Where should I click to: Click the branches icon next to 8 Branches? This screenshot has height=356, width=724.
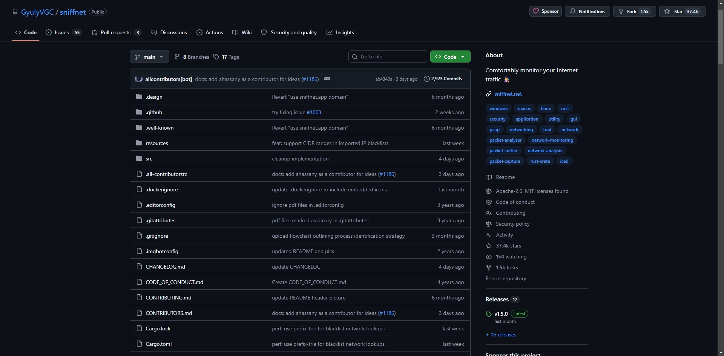(x=177, y=57)
